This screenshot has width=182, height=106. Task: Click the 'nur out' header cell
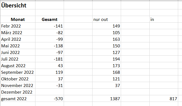[107, 19]
